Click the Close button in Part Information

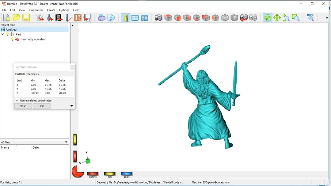coord(23,106)
